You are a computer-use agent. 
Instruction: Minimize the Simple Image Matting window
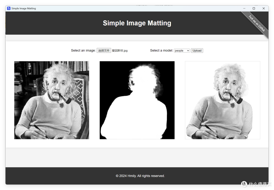[244, 8]
